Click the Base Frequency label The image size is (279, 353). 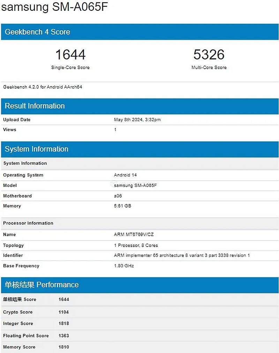coord(21,266)
